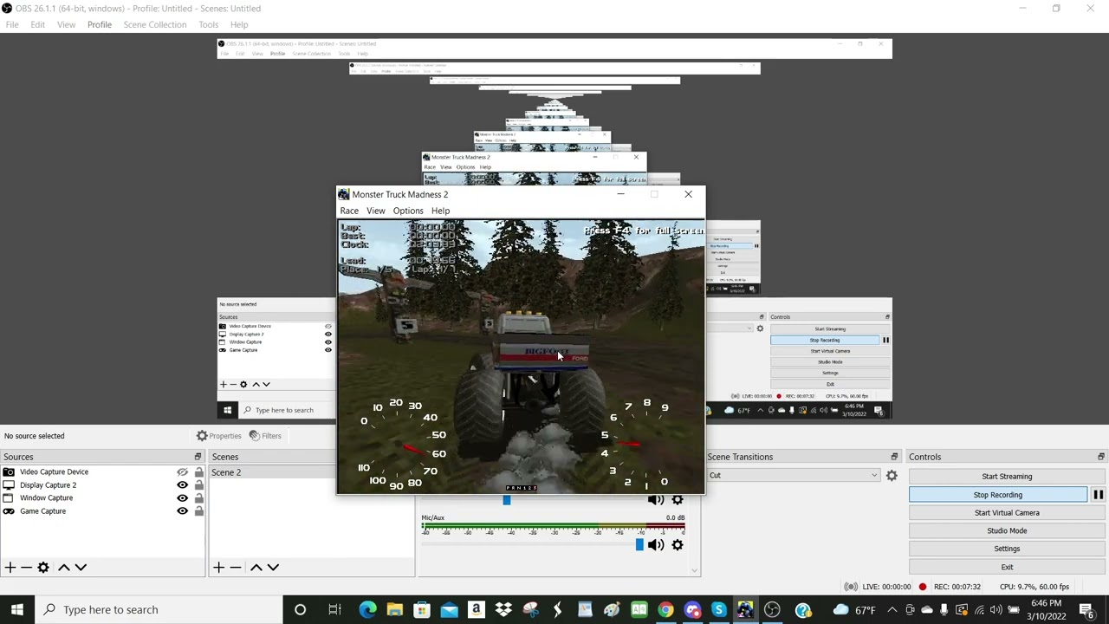This screenshot has width=1109, height=624.
Task: Hide the Display Capture 2 source
Action: (182, 485)
